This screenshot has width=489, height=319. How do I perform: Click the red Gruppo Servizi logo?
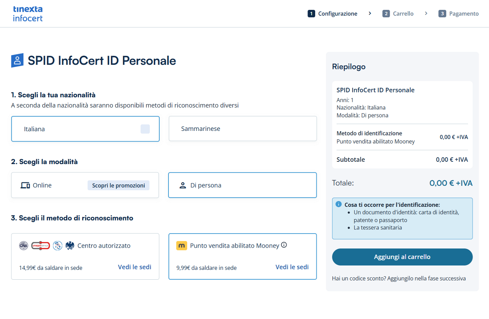pos(40,245)
